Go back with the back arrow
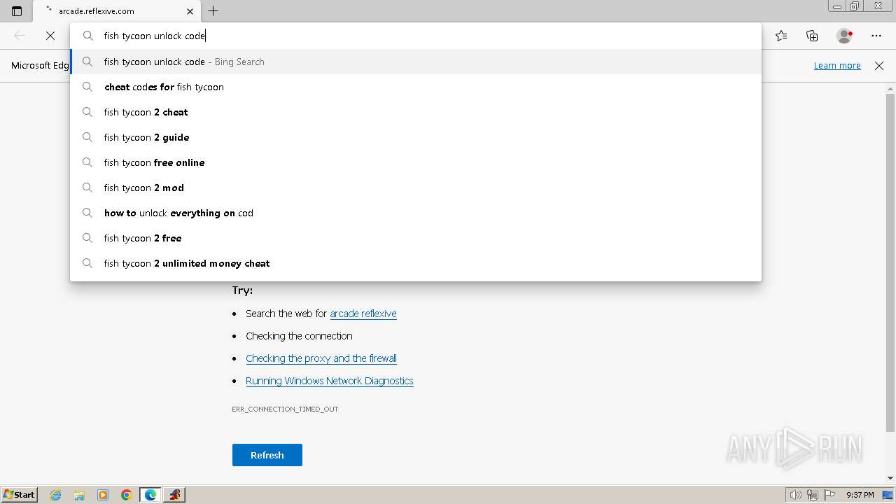Screen dimensions: 896x504 point(20,36)
